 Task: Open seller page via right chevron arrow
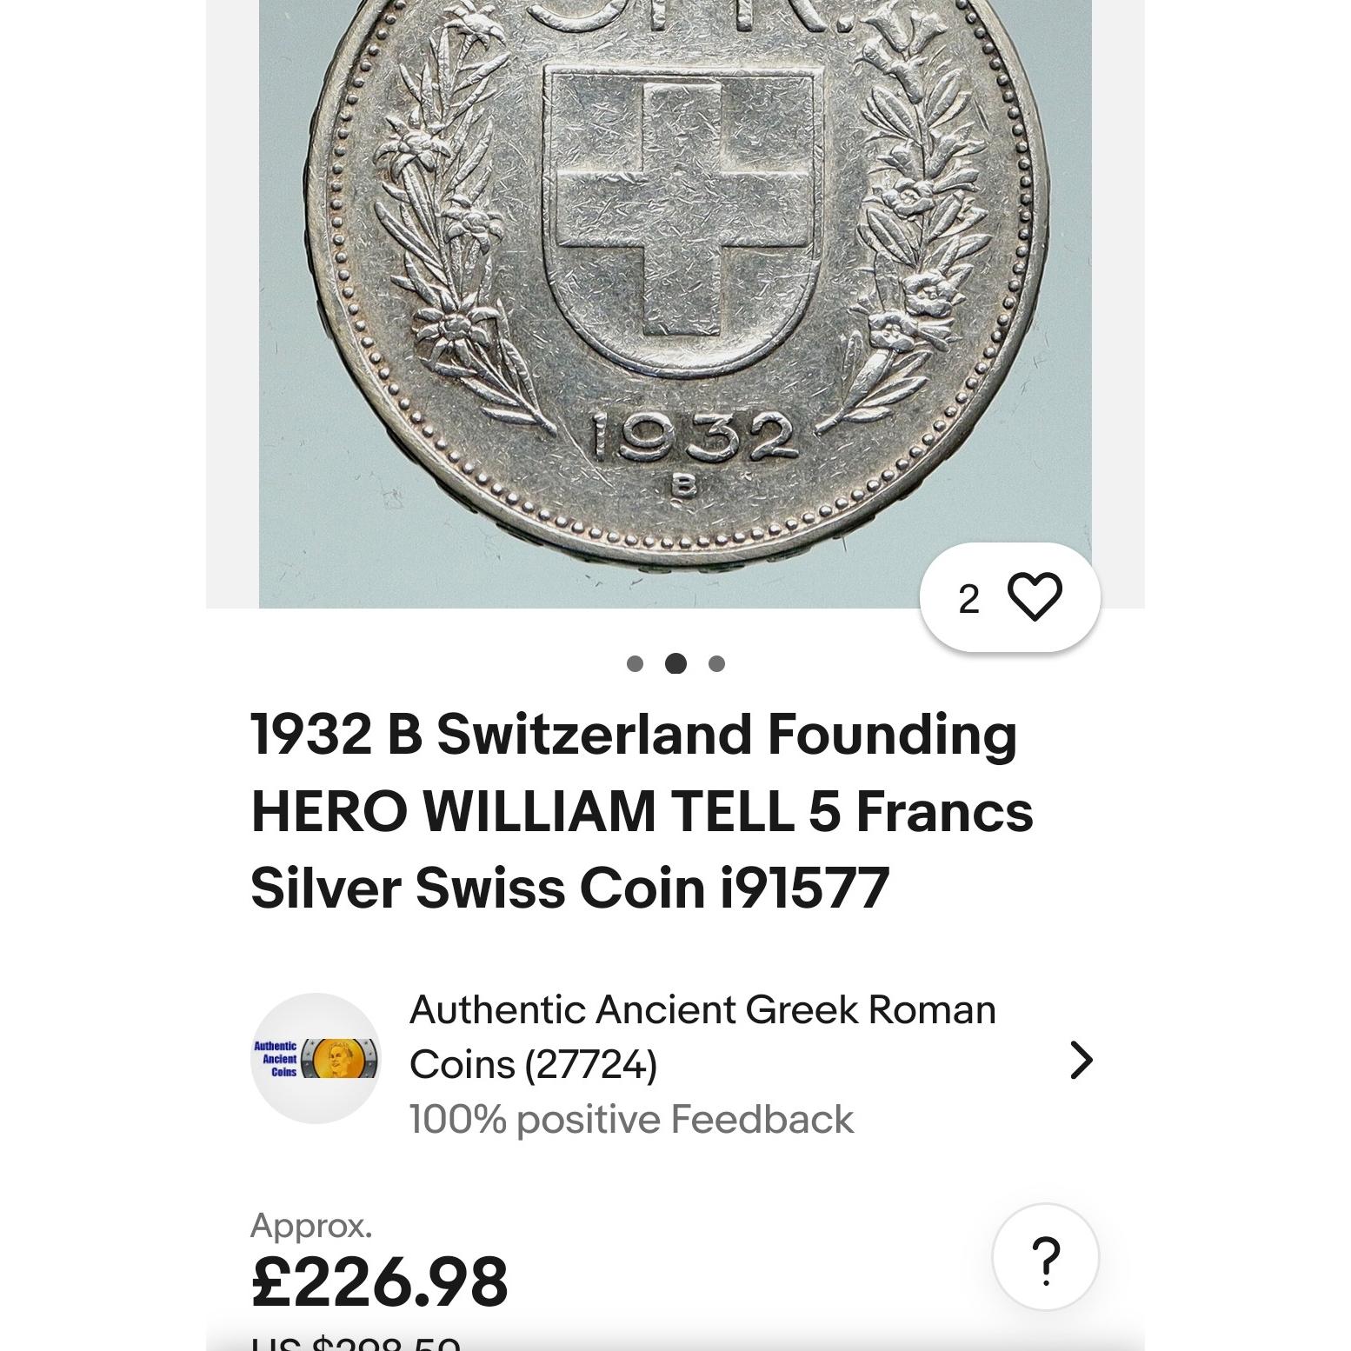pyautogui.click(x=1081, y=1060)
